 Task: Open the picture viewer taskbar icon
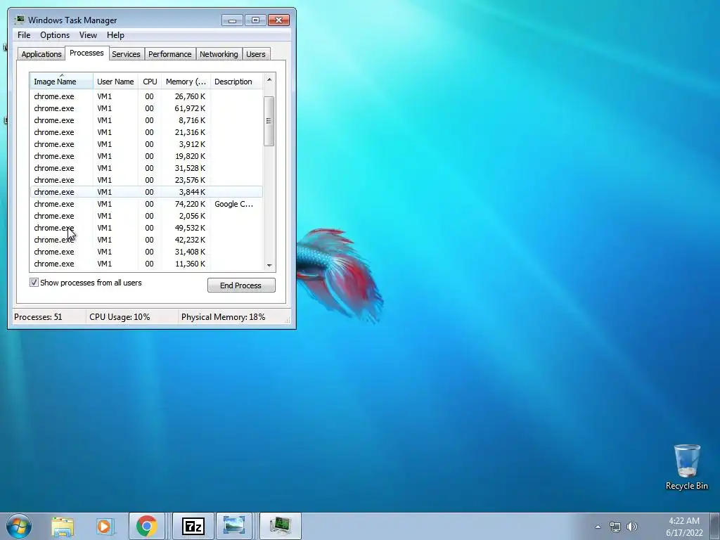233,526
